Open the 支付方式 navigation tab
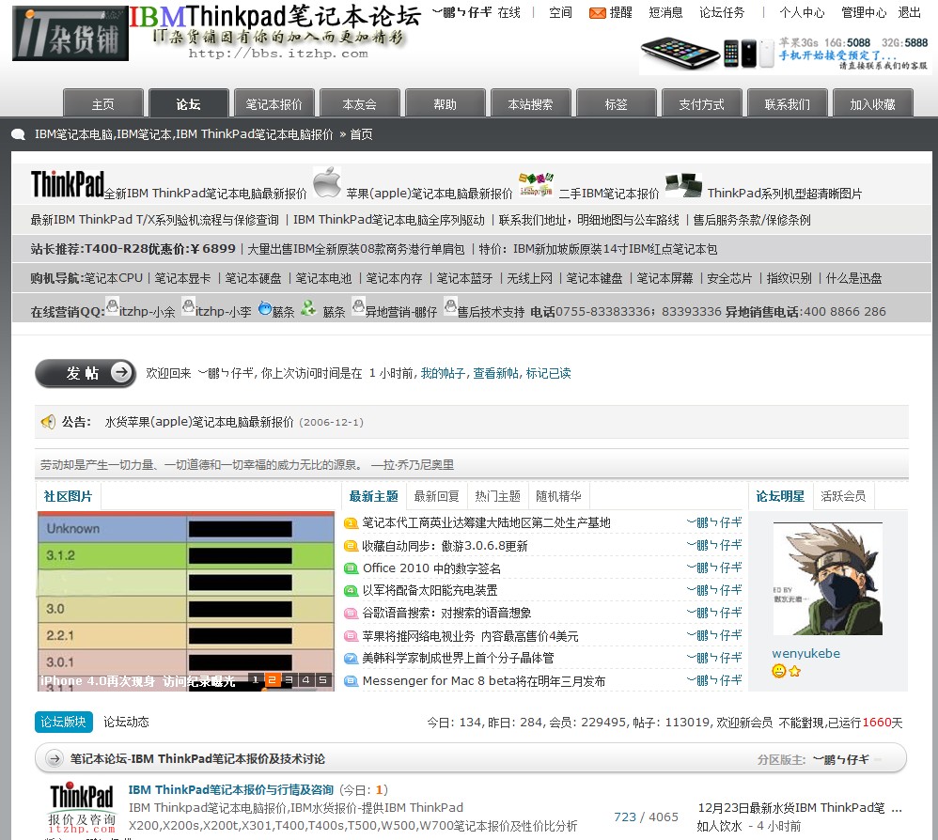This screenshot has width=938, height=840. (702, 103)
